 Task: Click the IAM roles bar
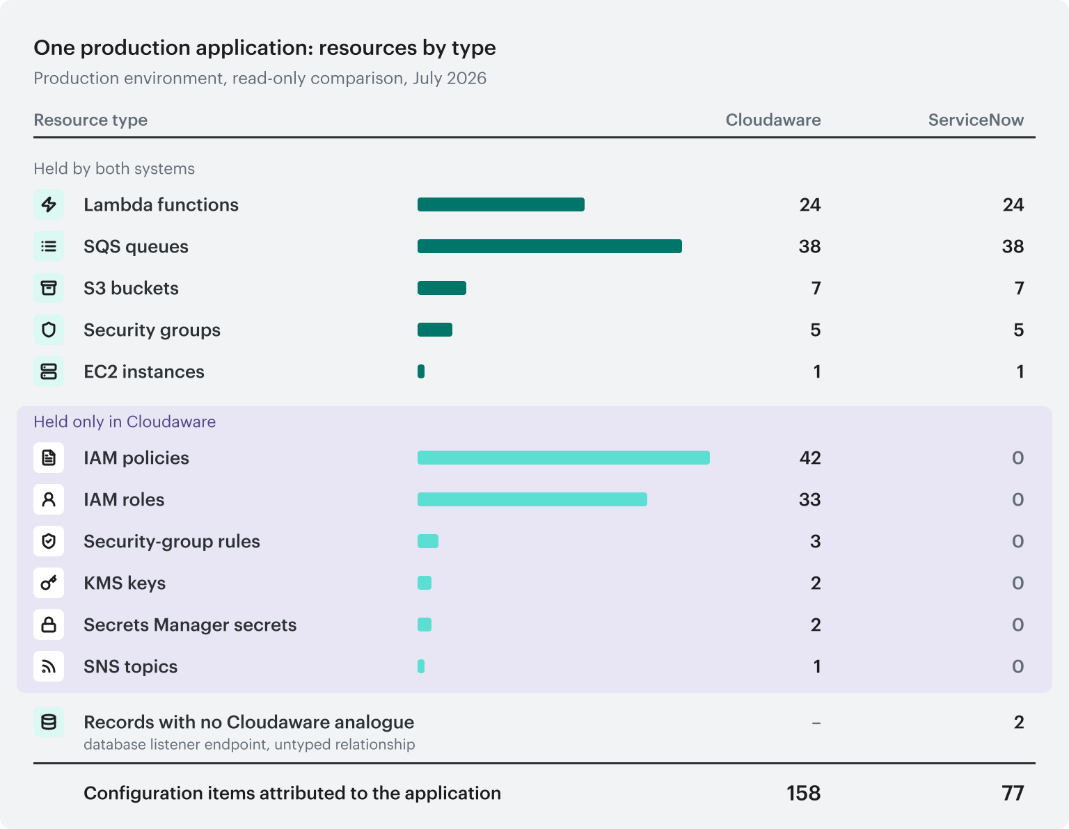pos(532,499)
